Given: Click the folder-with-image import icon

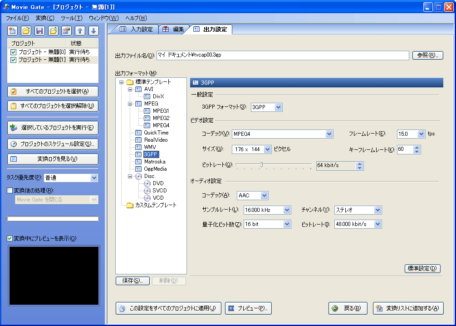Looking at the screenshot, I should (x=53, y=31).
